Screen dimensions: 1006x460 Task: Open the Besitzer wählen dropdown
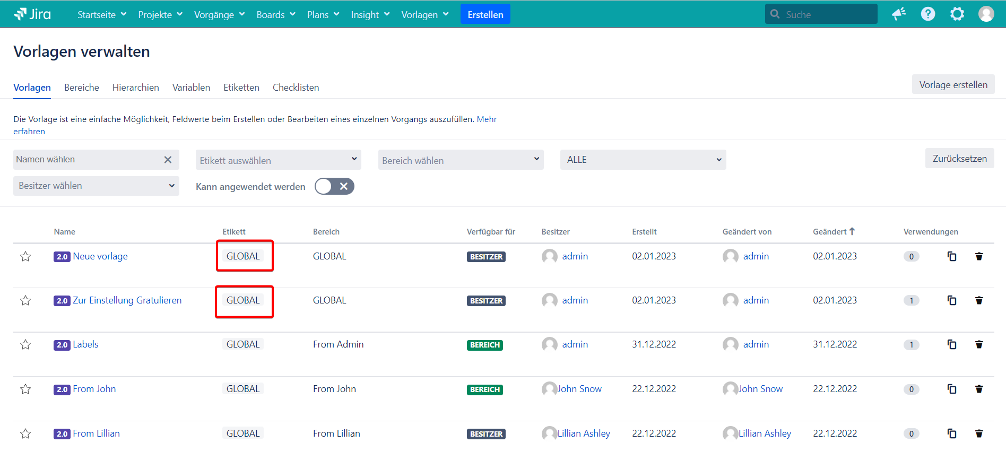[96, 186]
